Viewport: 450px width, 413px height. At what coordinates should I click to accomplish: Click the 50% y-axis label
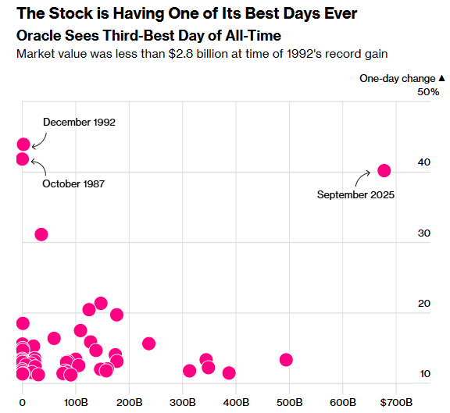click(x=428, y=92)
